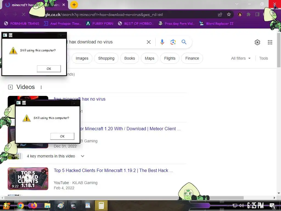The height and width of the screenshot is (211, 281).
Task: Clear the Google search box
Action: [148, 42]
